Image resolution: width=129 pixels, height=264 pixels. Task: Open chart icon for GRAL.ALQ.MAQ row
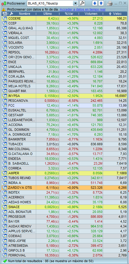[x=5, y=28]
